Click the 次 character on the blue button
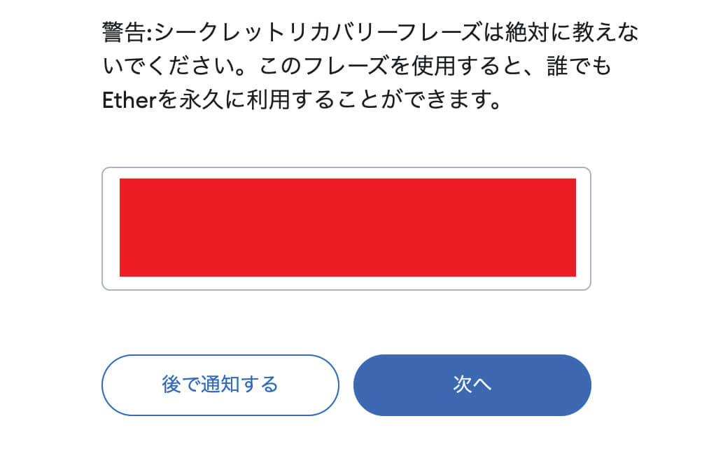 click(462, 385)
